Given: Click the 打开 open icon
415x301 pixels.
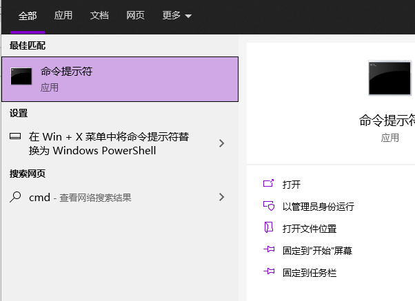Looking at the screenshot, I should click(269, 184).
